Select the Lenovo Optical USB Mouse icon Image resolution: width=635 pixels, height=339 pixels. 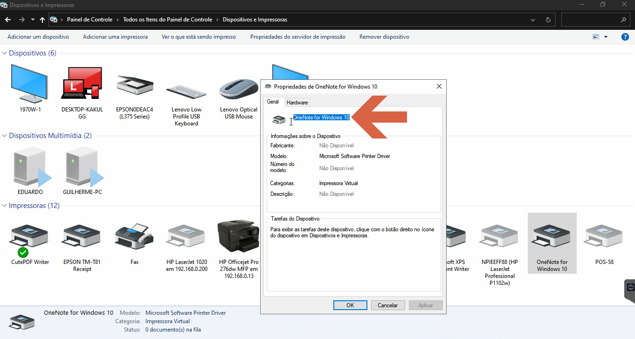click(x=239, y=90)
